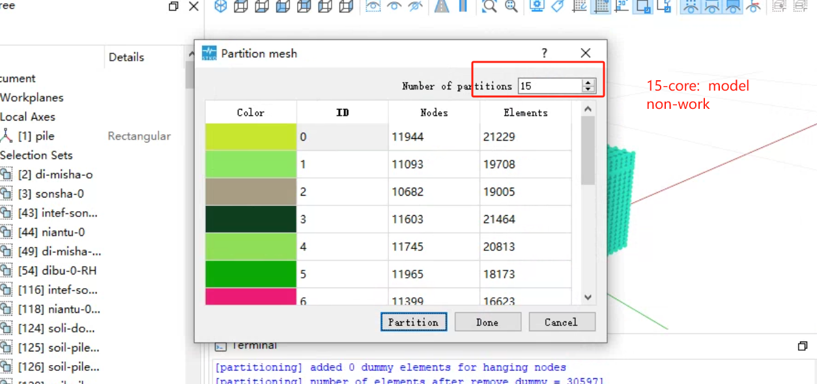Click the Number of partitions input field
The width and height of the screenshot is (817, 384).
tap(550, 86)
